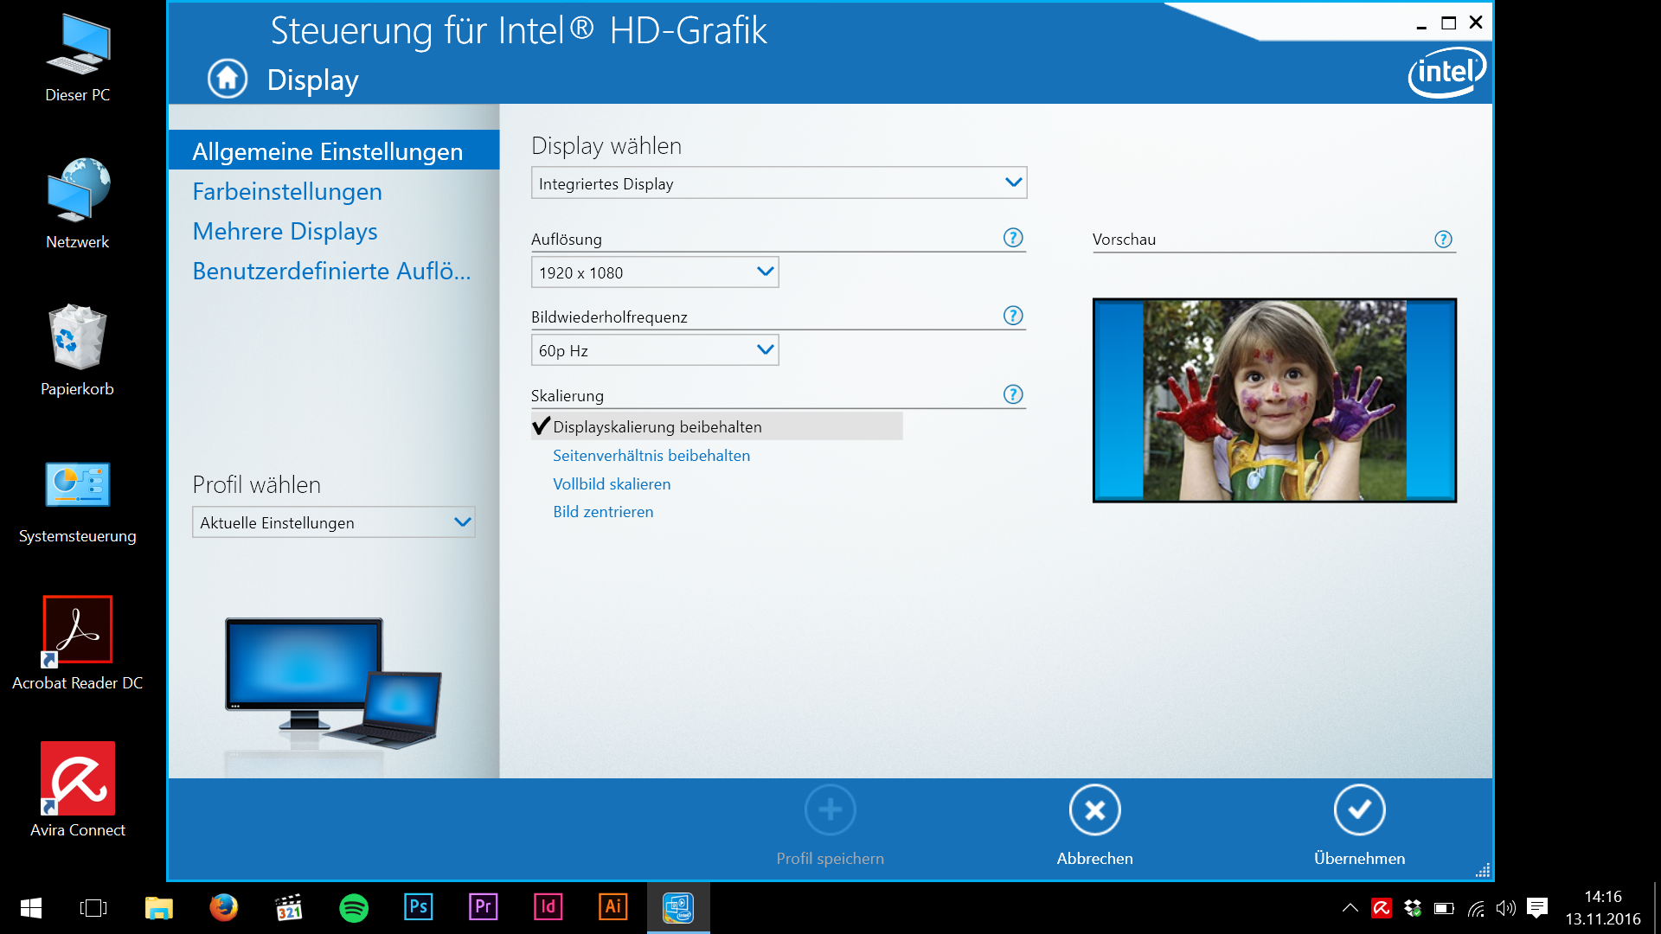Open help icon for Bildwiederholfrequenz
This screenshot has height=934, width=1661.
1013,316
